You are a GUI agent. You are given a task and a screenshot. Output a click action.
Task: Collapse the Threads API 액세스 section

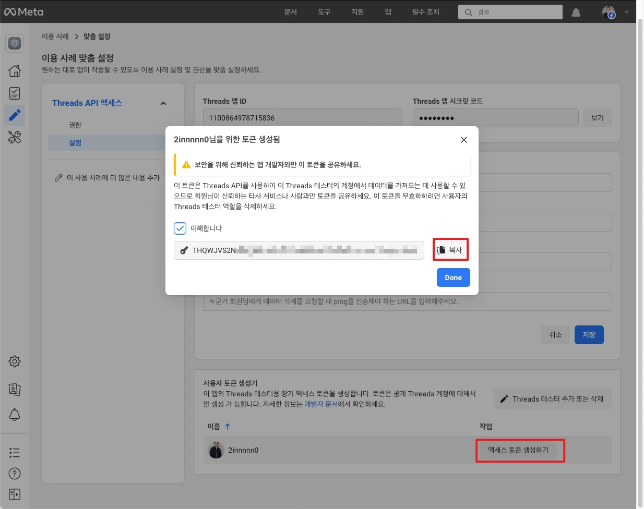pyautogui.click(x=163, y=103)
